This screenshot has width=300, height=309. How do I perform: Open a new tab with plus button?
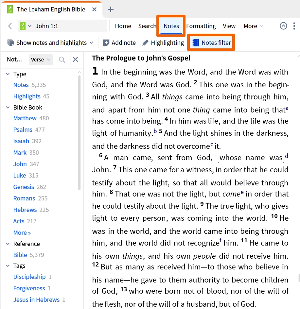click(x=111, y=9)
